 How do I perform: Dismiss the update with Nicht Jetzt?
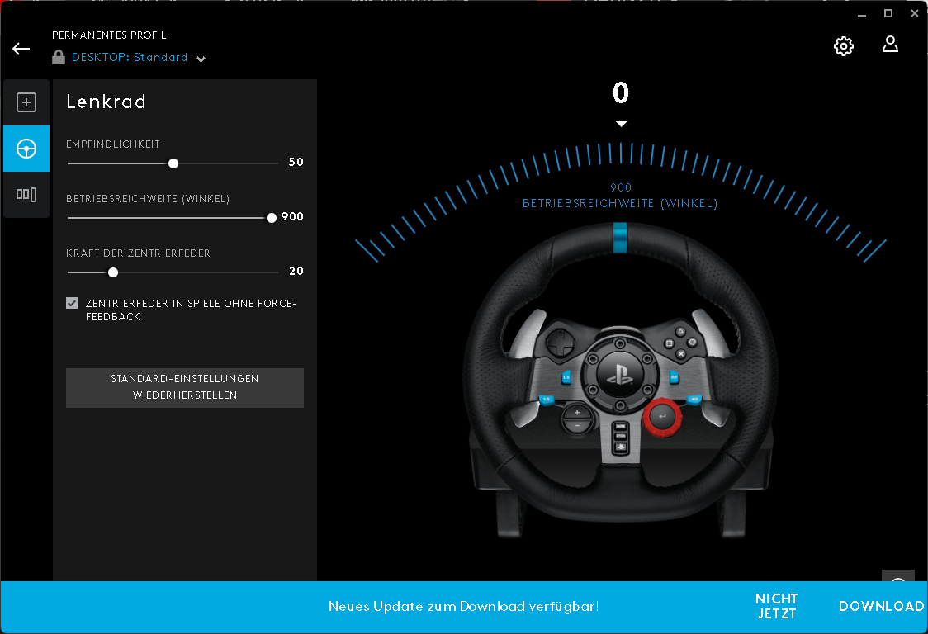[x=776, y=606]
